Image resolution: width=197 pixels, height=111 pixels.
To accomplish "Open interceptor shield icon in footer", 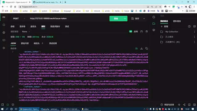I will pyautogui.click(x=13, y=105).
